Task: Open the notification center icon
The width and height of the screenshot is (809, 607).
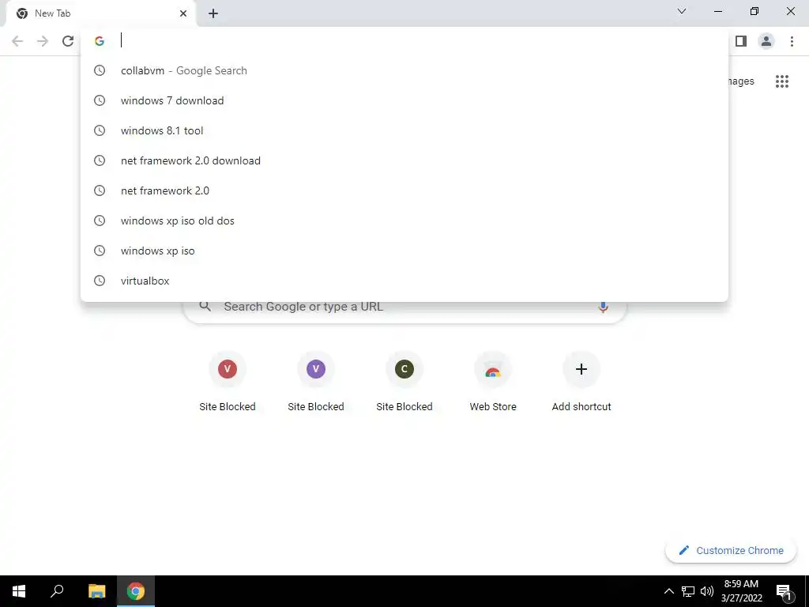Action: tap(785, 591)
